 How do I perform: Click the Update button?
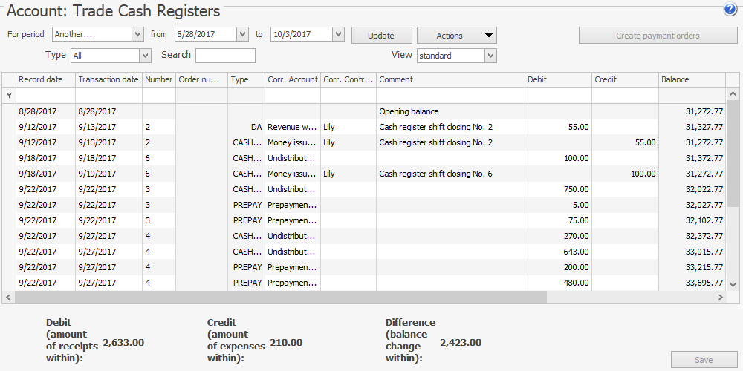tap(381, 36)
